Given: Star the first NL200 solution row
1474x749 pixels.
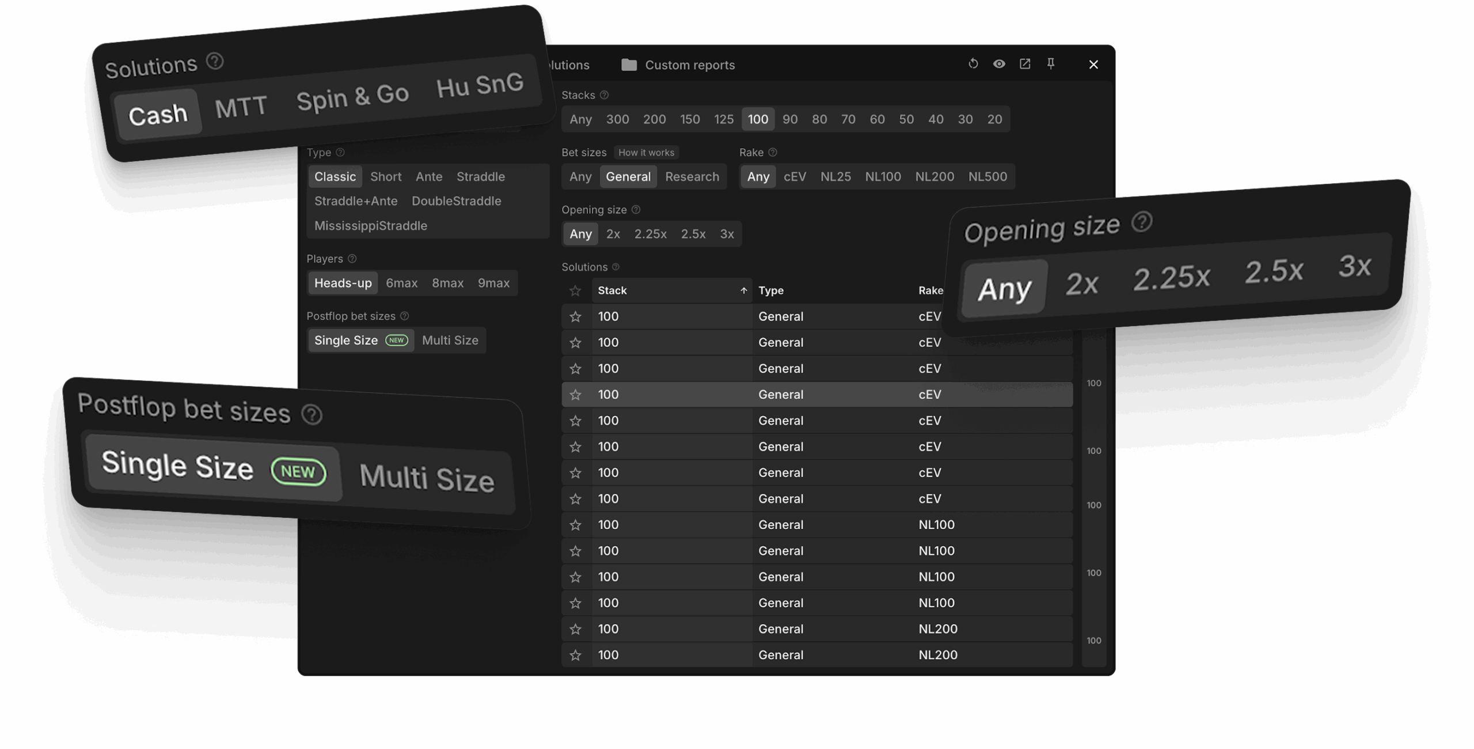Looking at the screenshot, I should point(575,629).
